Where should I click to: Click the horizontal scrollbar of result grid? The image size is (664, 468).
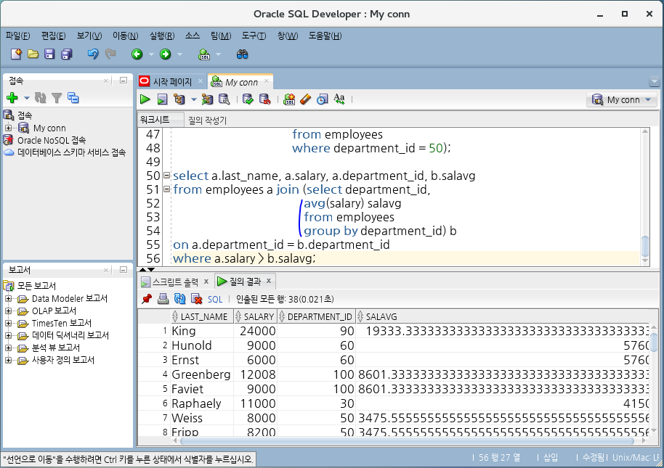tap(408, 441)
